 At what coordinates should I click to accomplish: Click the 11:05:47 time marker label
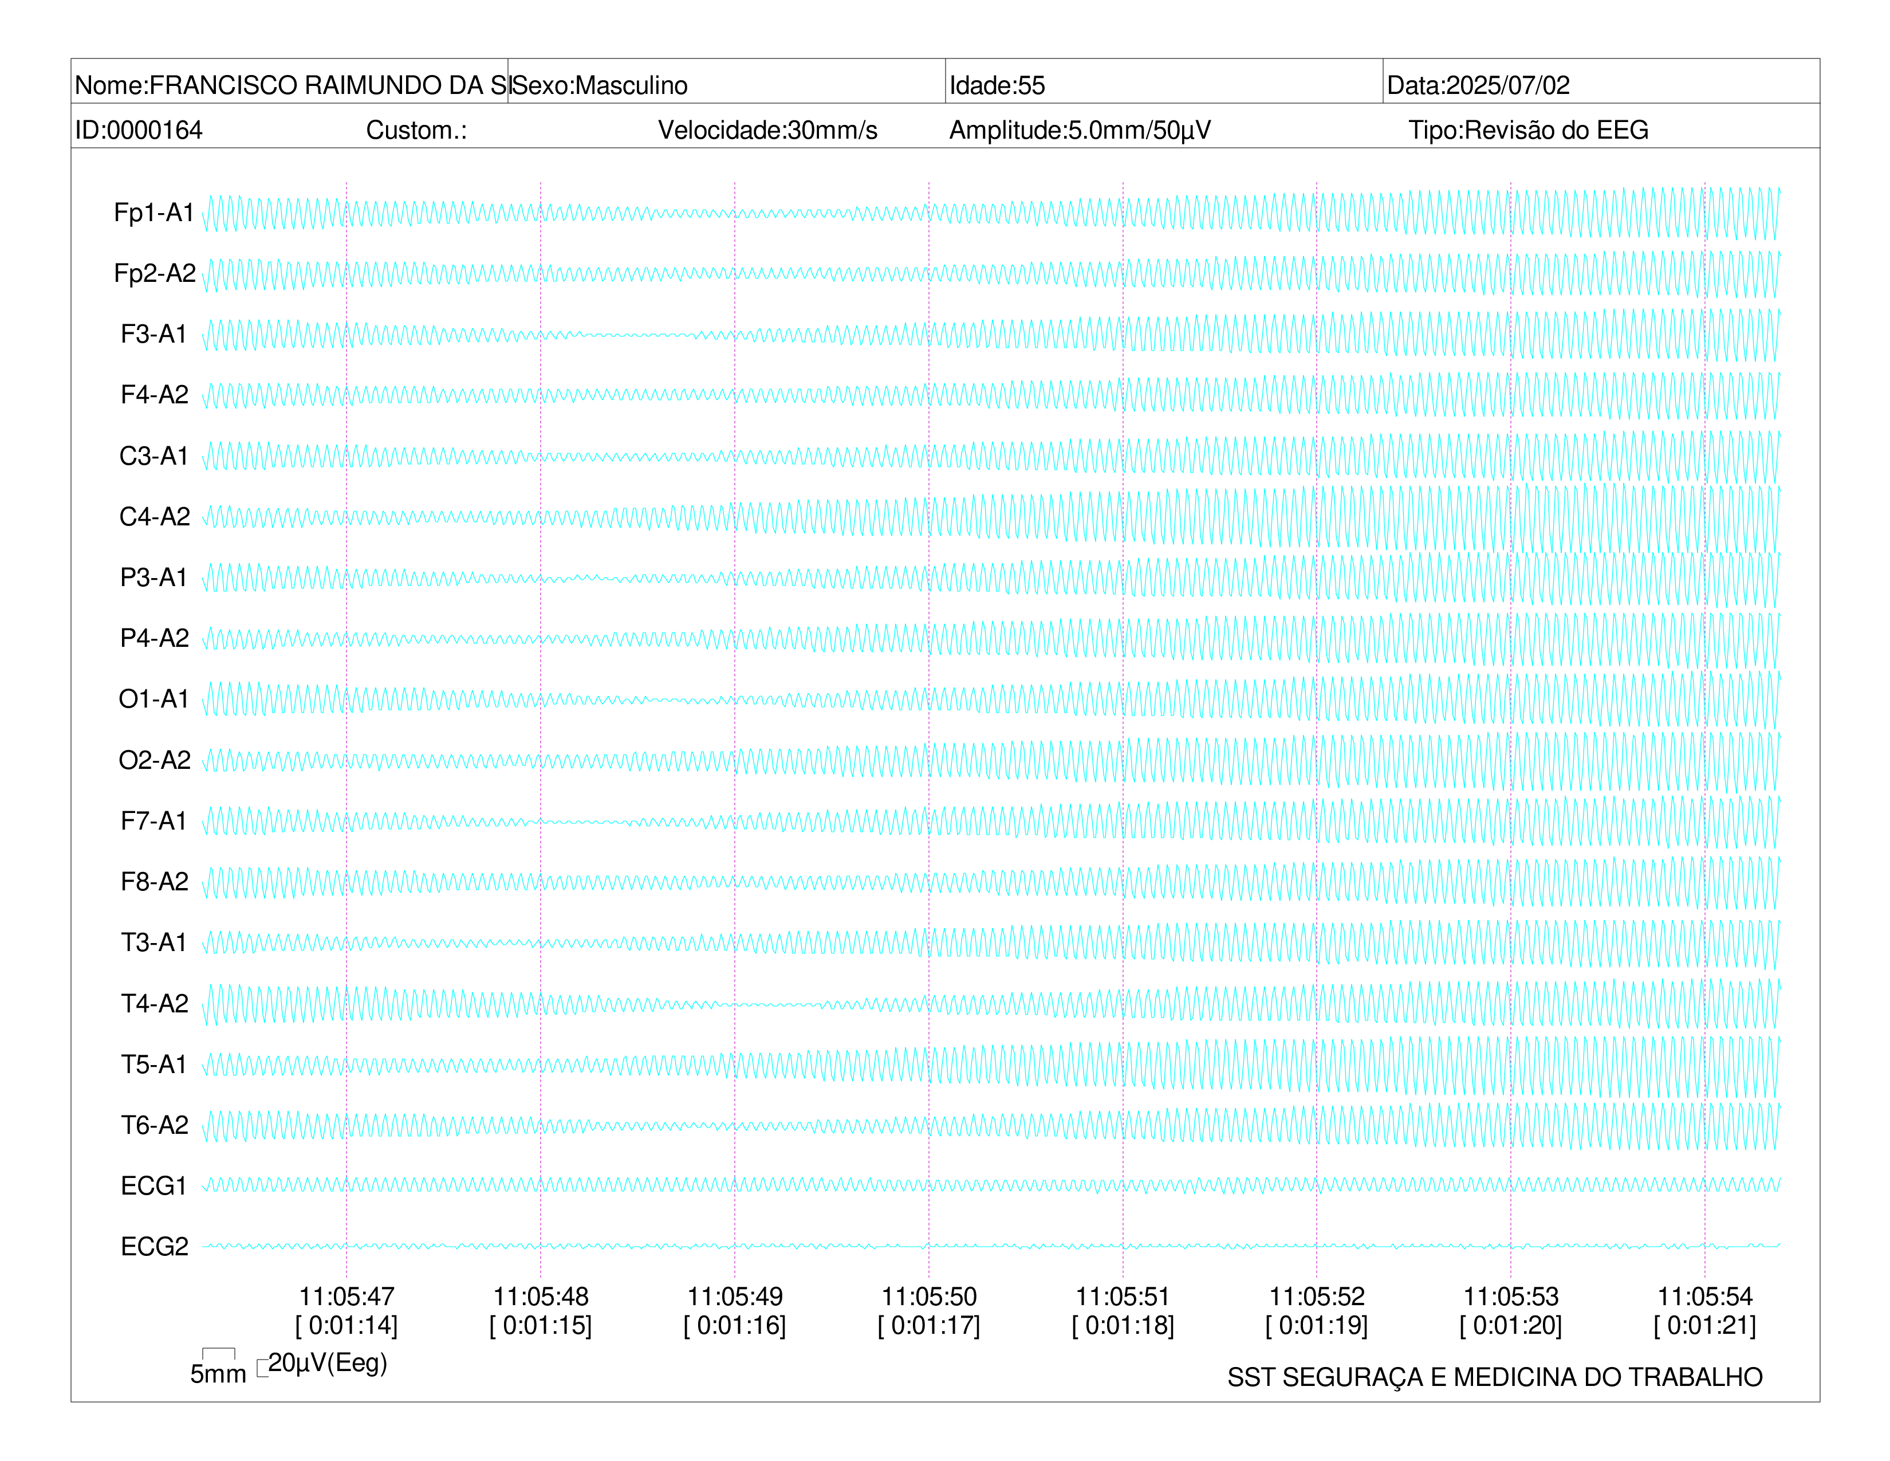[347, 1297]
